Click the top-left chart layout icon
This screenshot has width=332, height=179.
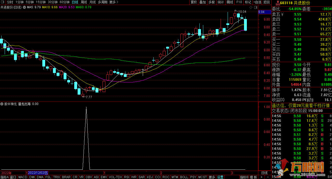pos(3,2)
